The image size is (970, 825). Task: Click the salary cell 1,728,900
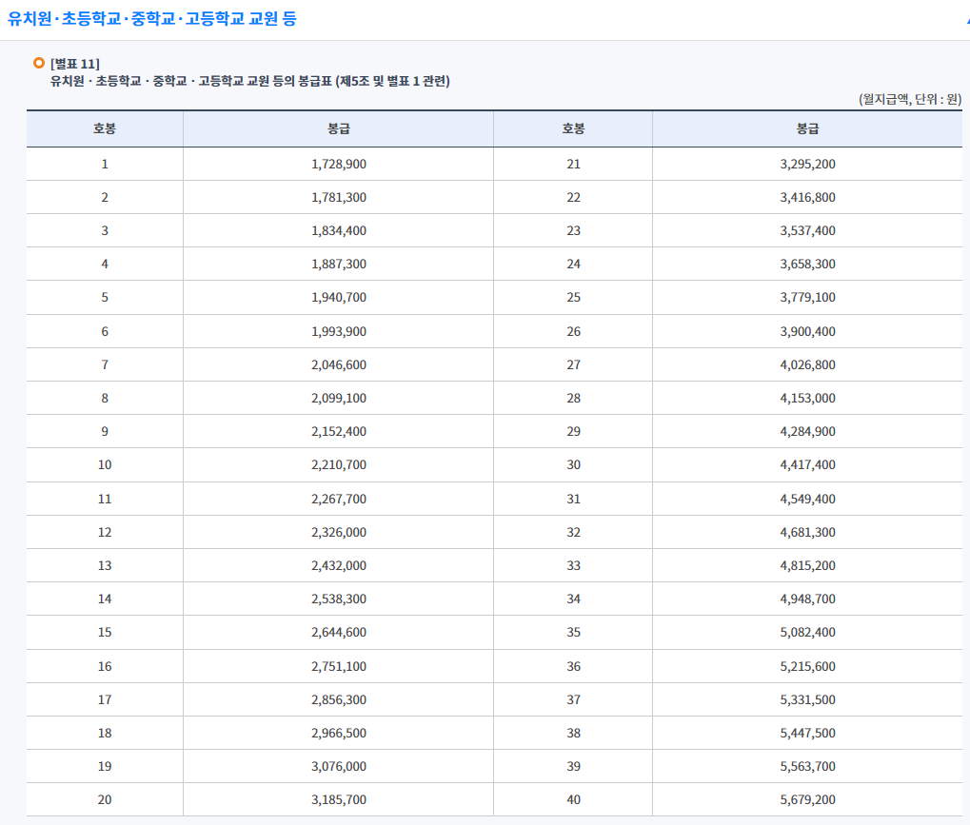(338, 164)
